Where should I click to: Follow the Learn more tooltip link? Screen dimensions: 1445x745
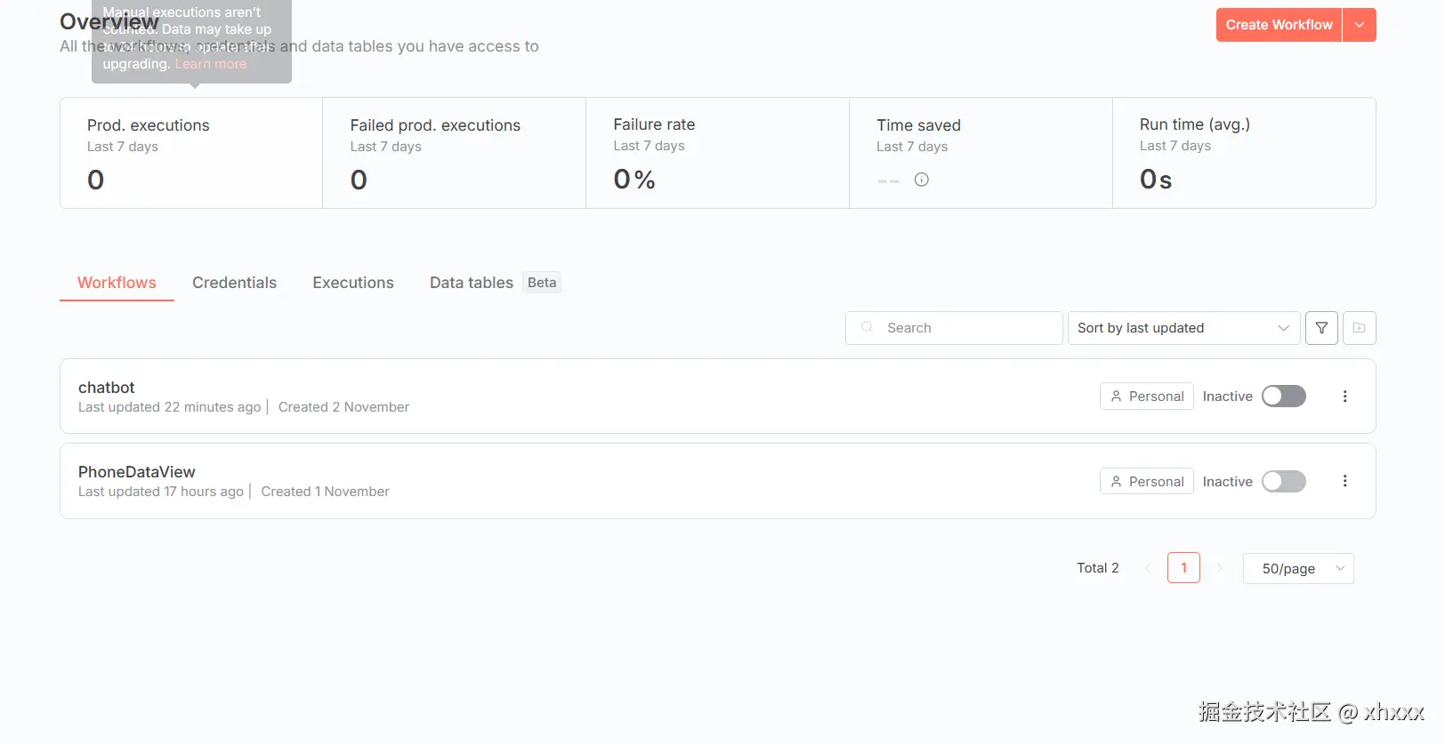211,64
